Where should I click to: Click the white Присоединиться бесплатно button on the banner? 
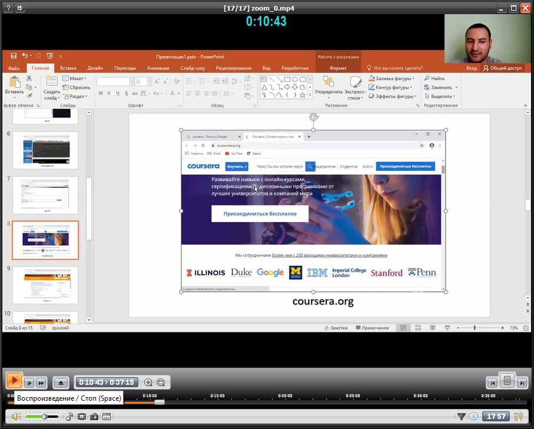click(x=260, y=214)
